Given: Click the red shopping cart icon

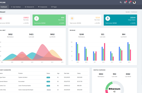Looking at the screenshot, I should tap(1, 18).
